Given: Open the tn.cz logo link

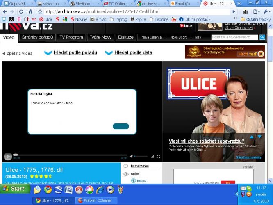Looking at the screenshot, I should (186, 26).
